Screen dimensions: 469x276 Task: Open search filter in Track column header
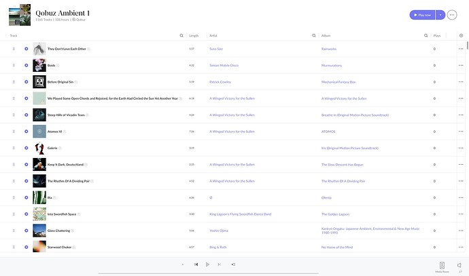[181, 35]
